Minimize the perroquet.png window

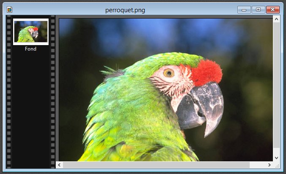pyautogui.click(x=244, y=10)
